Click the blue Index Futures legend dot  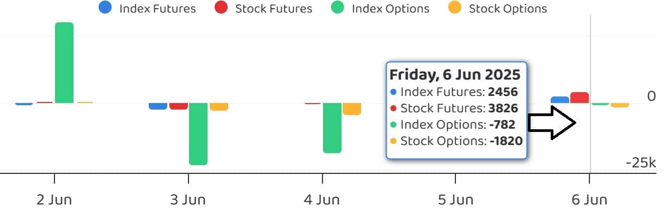click(x=105, y=8)
